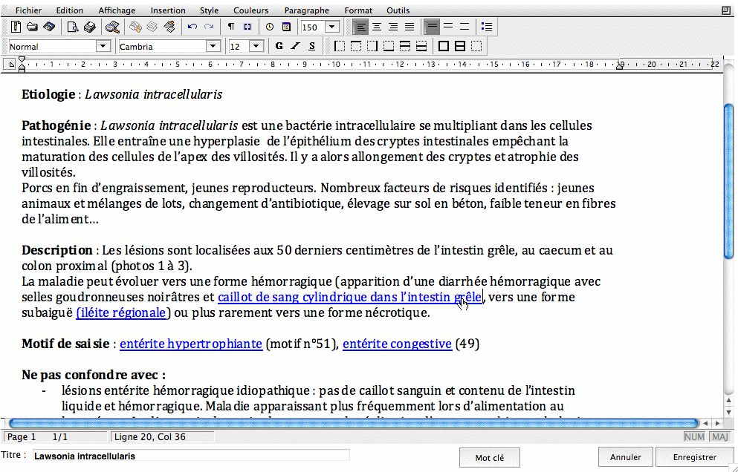
Task: Insert date with calendar icon
Action: coord(286,27)
